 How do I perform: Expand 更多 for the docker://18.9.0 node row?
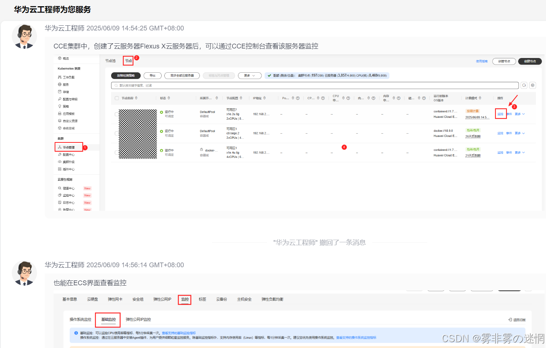pos(520,133)
